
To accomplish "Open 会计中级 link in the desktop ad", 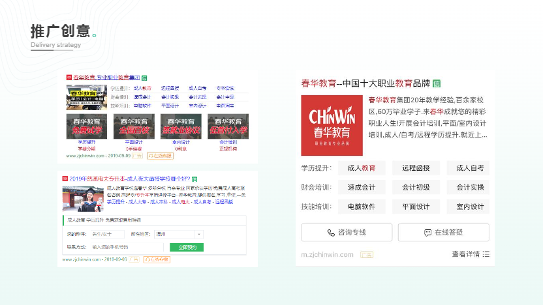I will click(x=225, y=97).
